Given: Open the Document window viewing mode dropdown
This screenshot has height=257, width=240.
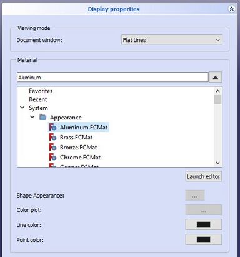Looking at the screenshot, I should click(x=172, y=40).
